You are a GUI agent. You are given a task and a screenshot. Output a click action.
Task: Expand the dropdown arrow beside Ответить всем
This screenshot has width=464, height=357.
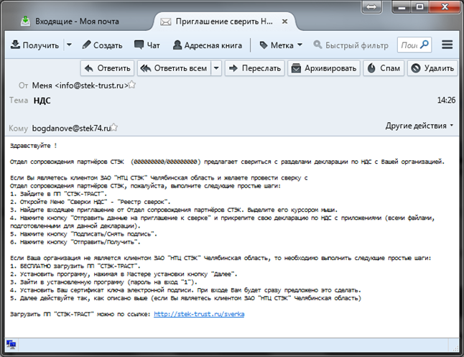tap(216, 68)
